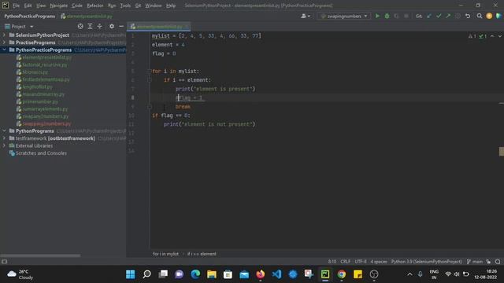
Task: Toggle tool window bars icon in status bar
Action: [4, 262]
